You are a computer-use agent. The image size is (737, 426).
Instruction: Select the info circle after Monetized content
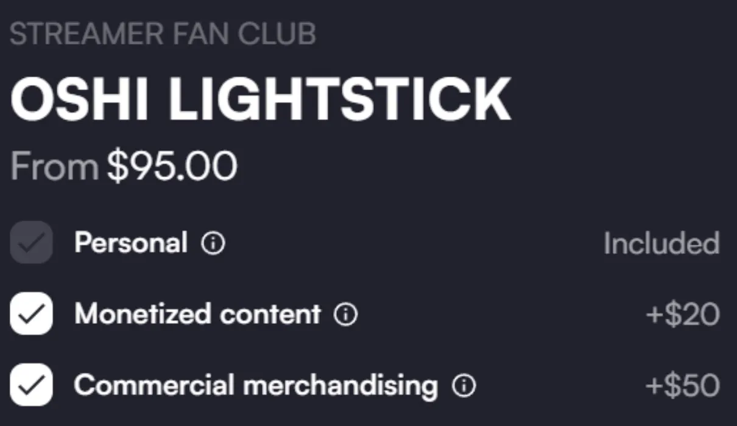(346, 315)
